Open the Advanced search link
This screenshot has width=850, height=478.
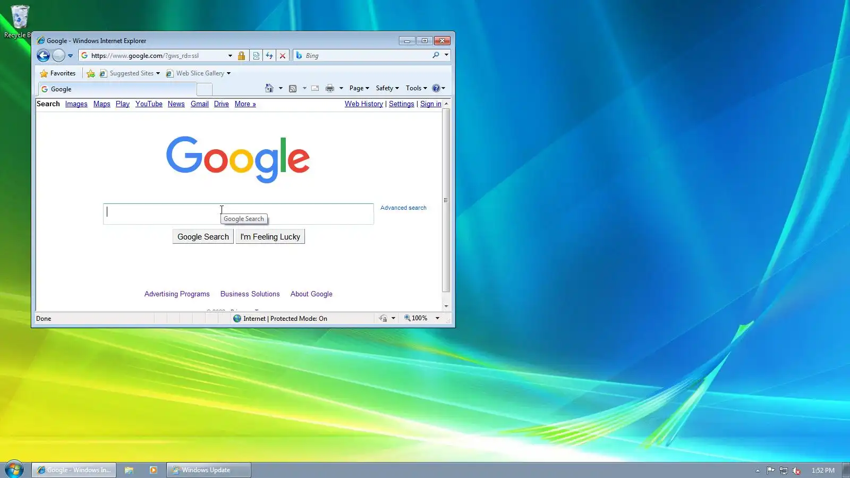pyautogui.click(x=403, y=208)
